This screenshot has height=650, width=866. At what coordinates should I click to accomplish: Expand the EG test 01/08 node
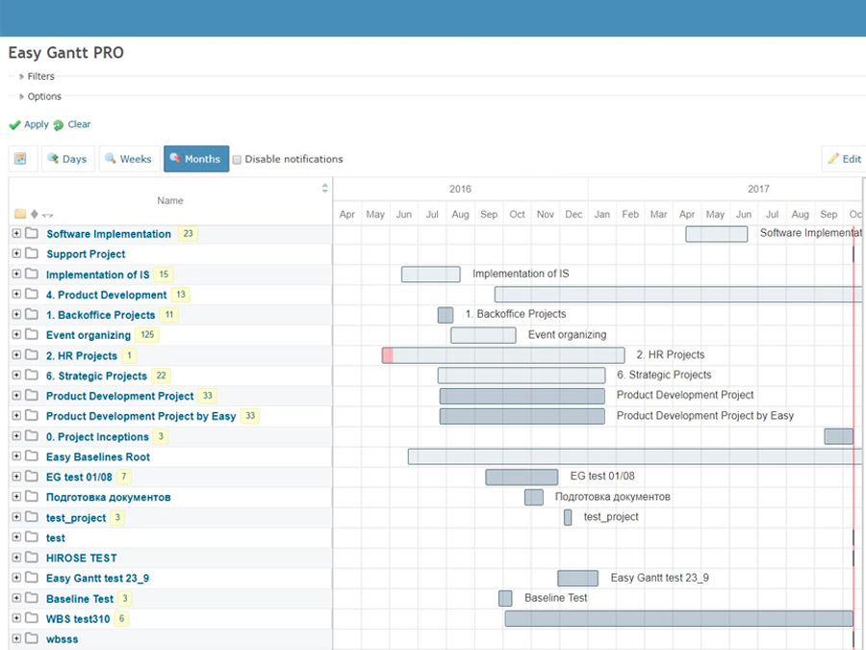click(x=16, y=476)
